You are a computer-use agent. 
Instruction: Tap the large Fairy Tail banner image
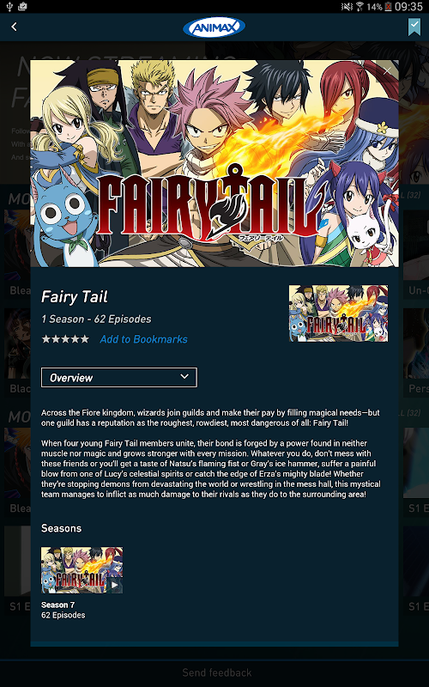point(214,163)
